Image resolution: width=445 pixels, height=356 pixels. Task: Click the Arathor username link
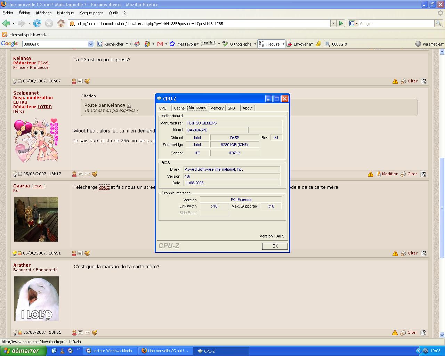(x=22, y=265)
